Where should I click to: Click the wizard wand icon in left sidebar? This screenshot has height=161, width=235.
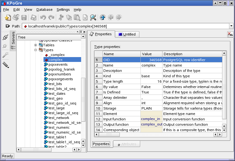coord(5,55)
